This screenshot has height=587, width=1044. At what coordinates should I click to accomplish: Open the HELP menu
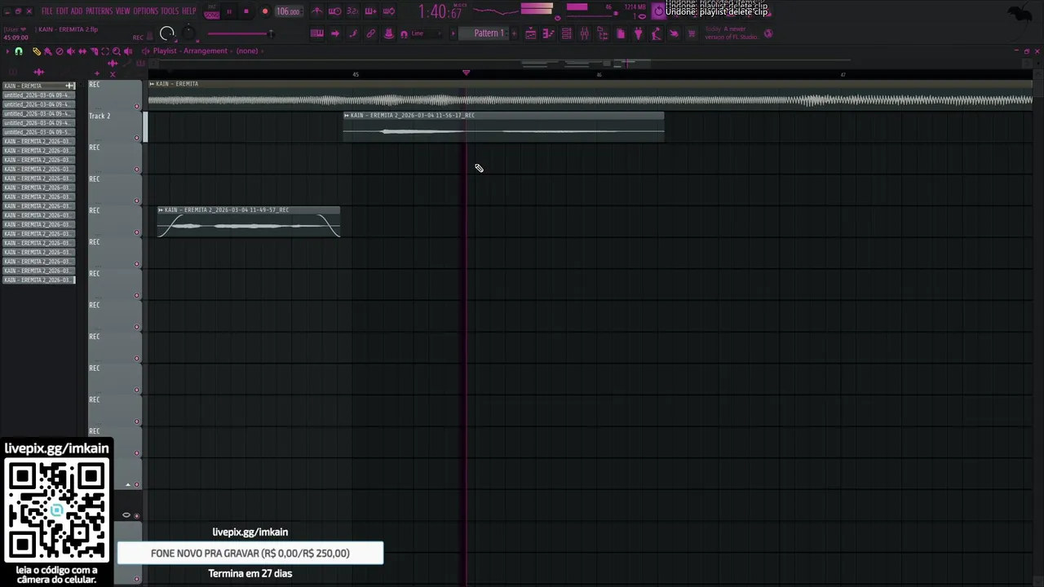pyautogui.click(x=189, y=11)
